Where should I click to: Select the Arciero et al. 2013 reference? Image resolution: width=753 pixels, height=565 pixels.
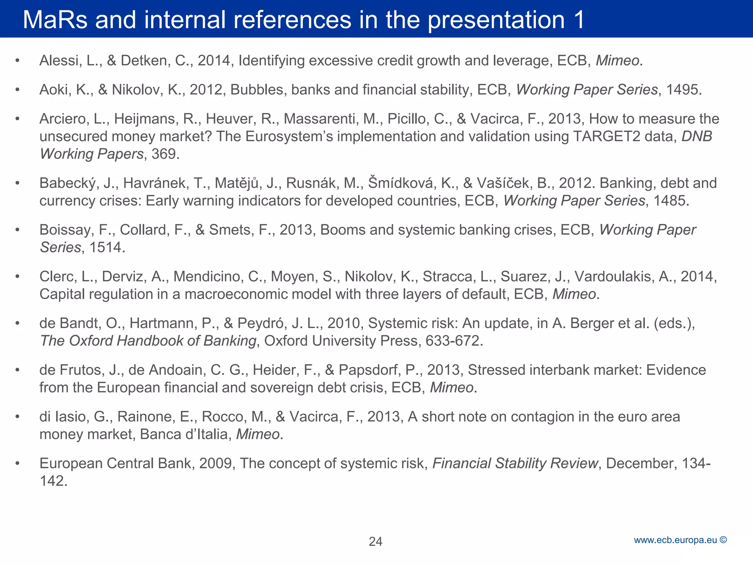pyautogui.click(x=375, y=136)
